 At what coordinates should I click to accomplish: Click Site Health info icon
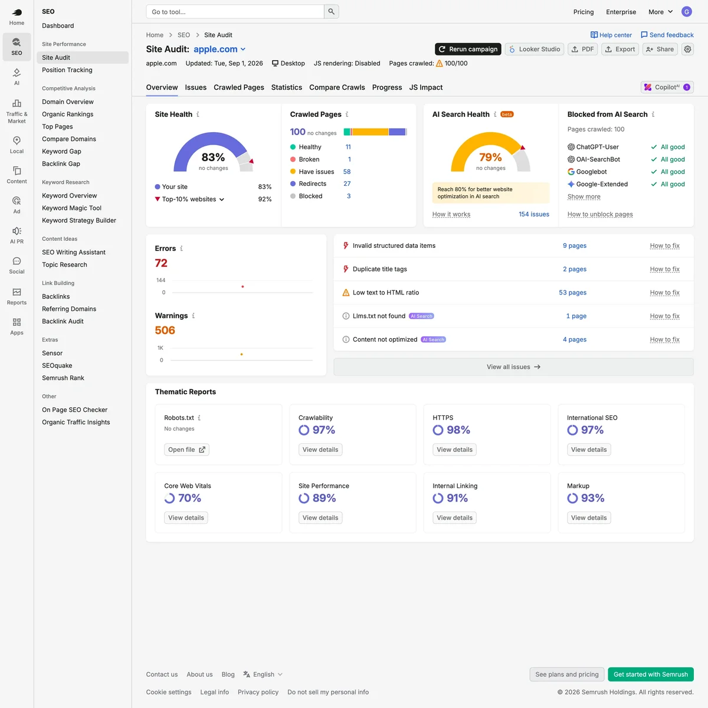pyautogui.click(x=198, y=114)
